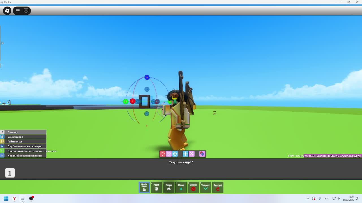Click the purple grouped-blocks icon
The width and height of the screenshot is (362, 203).
(x=202, y=154)
